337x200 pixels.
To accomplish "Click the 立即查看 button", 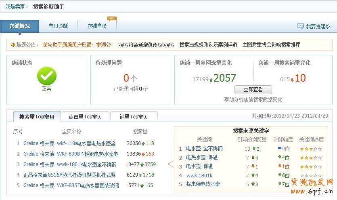I will coord(253,90).
